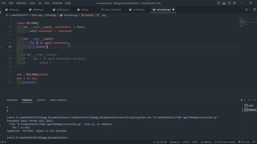Maximize panel with up chevron

pyautogui.click(x=254, y=100)
